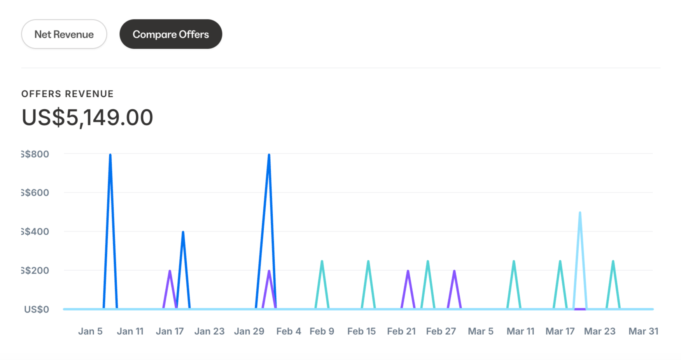Click the Feb 27 date label
681x360 pixels.
[x=441, y=331]
